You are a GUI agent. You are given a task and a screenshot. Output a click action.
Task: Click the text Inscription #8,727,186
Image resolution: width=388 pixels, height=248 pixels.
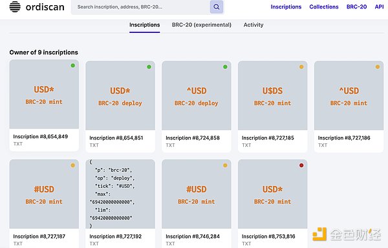pos(344,138)
